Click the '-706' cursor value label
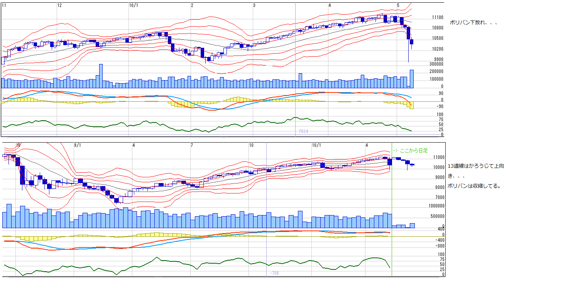585x296 pixels. pyautogui.click(x=274, y=273)
